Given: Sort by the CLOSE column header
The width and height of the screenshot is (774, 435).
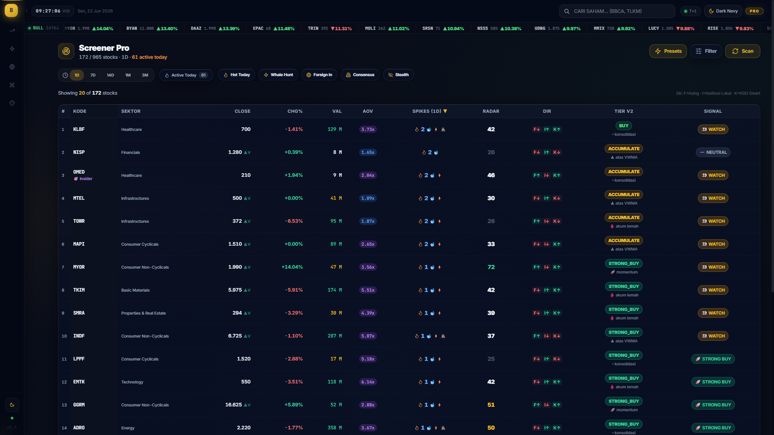Looking at the screenshot, I should coord(243,111).
